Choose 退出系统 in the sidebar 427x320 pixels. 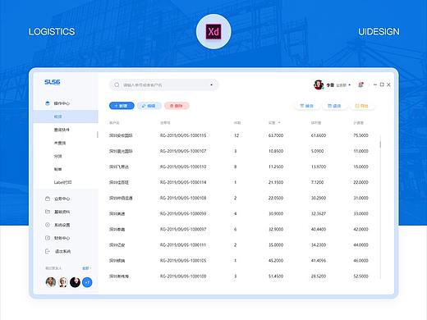point(62,251)
